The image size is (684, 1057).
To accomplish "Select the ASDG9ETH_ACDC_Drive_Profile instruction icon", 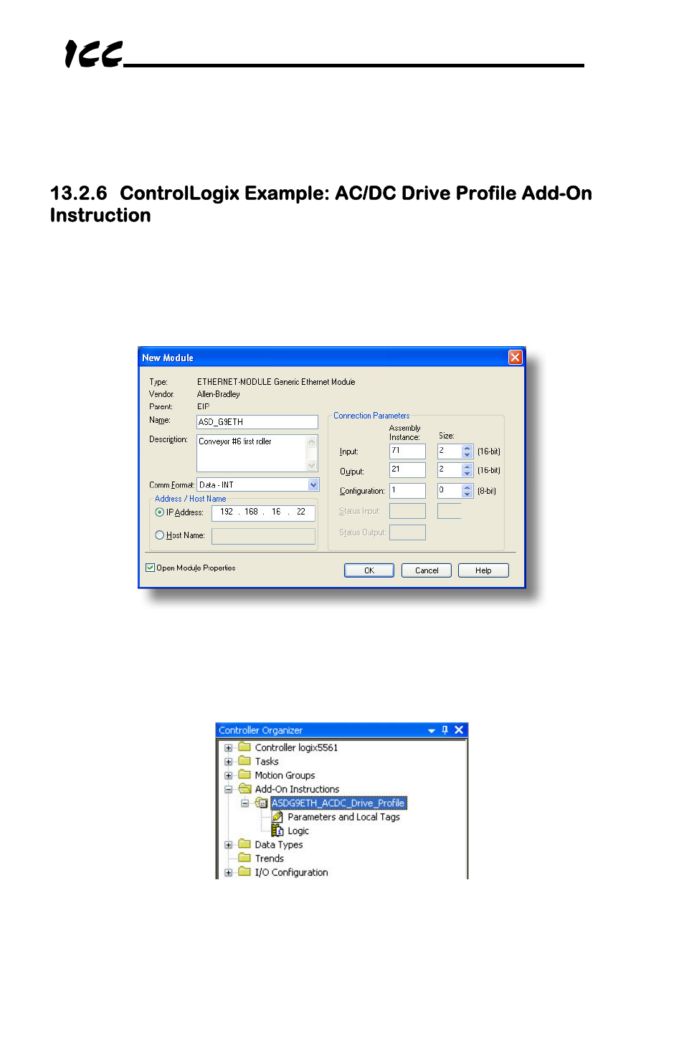I will 262,803.
